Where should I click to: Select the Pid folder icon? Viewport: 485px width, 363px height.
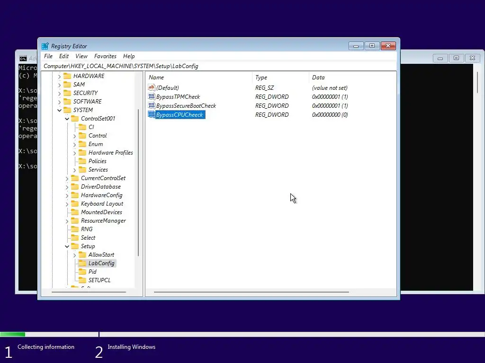82,272
